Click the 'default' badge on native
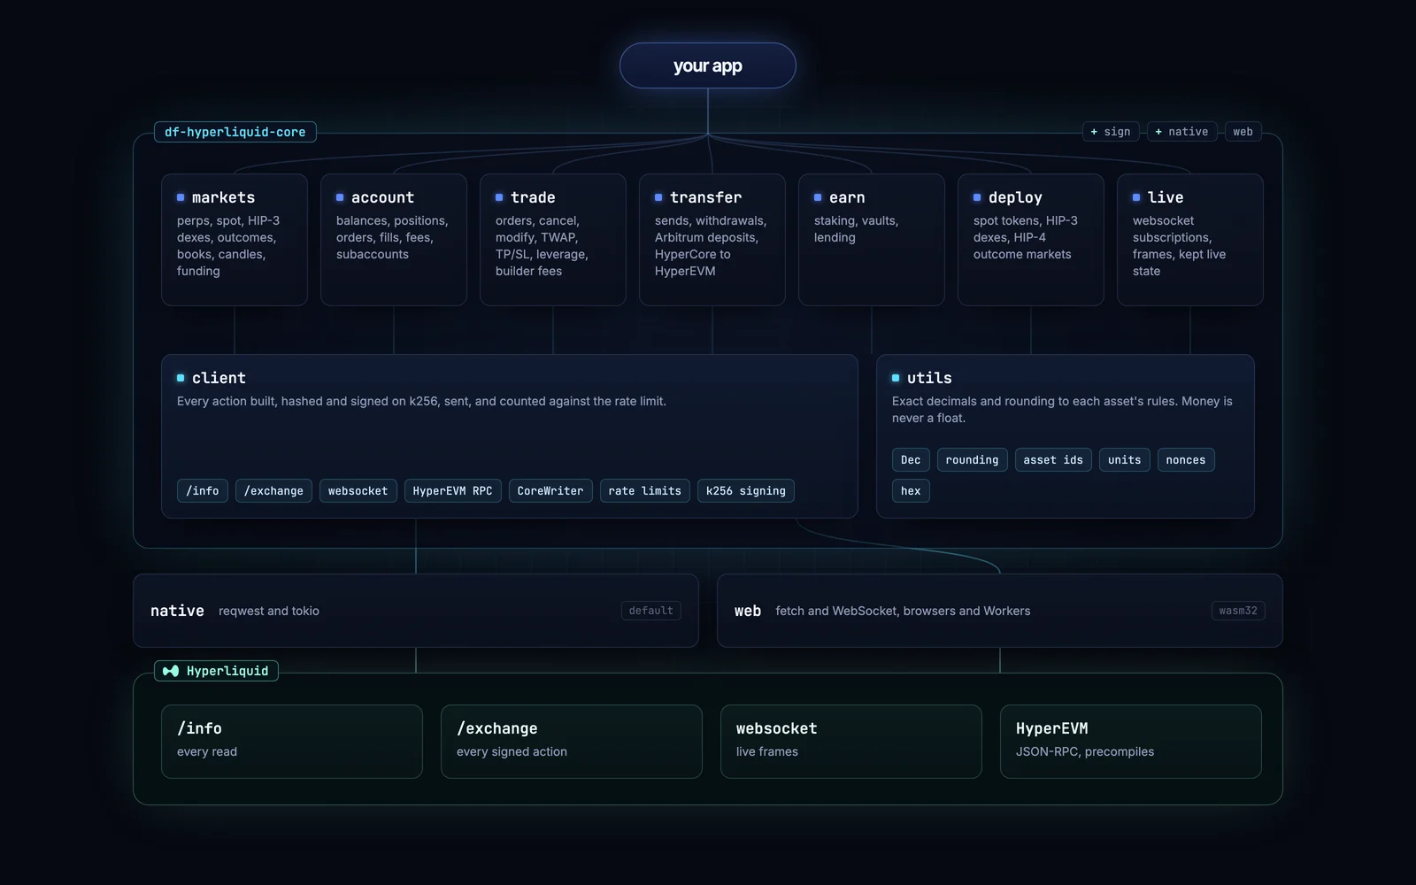The image size is (1416, 885). [651, 611]
